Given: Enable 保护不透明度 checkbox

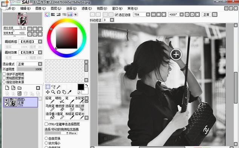Looking at the screenshot, I should (4, 74).
